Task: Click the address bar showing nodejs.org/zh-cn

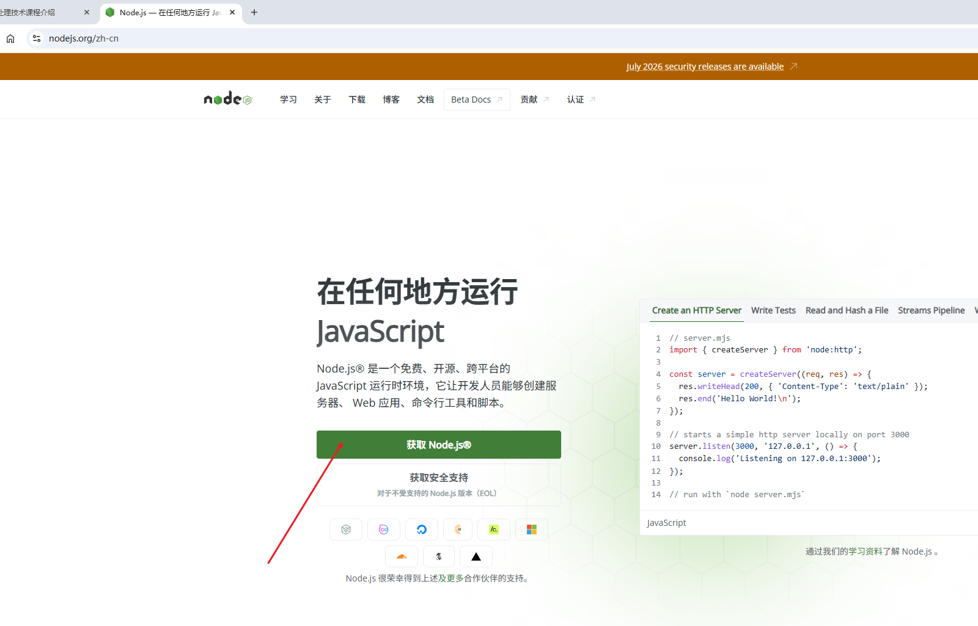Action: [x=501, y=38]
